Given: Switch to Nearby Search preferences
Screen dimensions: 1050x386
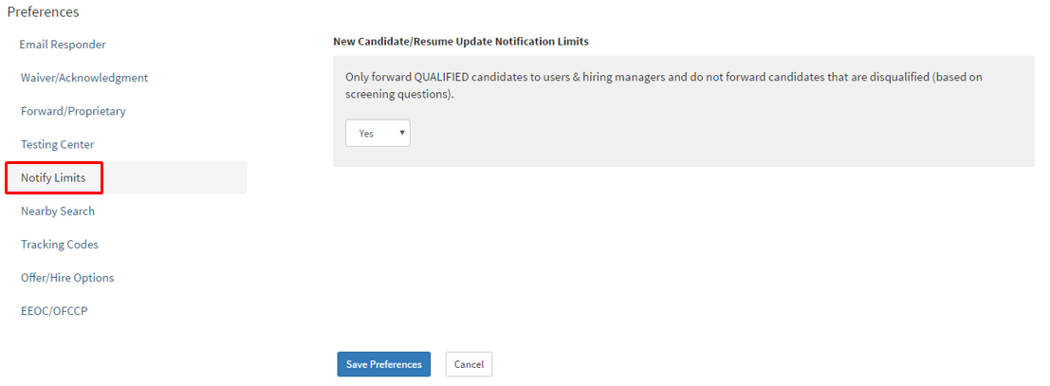Looking at the screenshot, I should tap(58, 211).
